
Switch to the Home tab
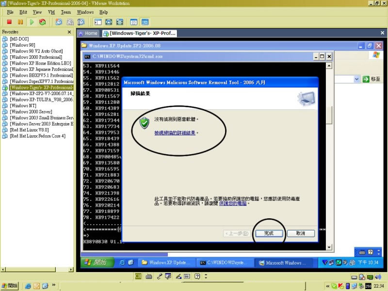pos(88,33)
